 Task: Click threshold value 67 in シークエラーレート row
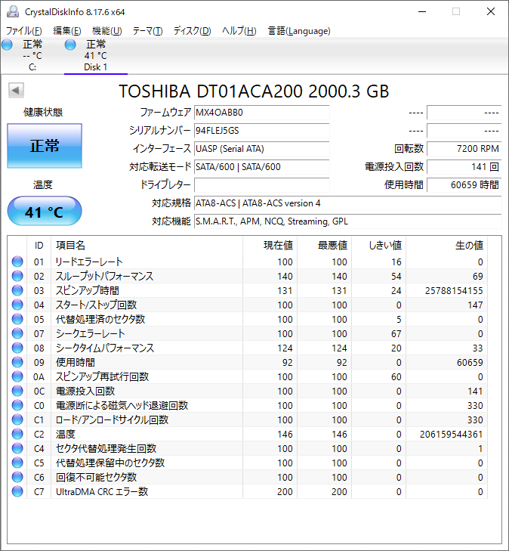tap(396, 334)
